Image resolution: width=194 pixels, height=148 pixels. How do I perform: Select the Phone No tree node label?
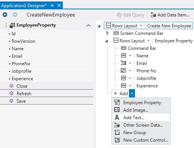[146, 71]
